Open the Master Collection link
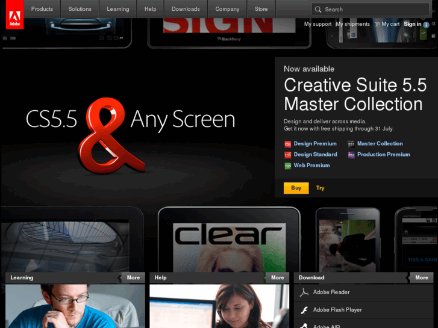Viewport: 438px width, 328px height. click(380, 144)
